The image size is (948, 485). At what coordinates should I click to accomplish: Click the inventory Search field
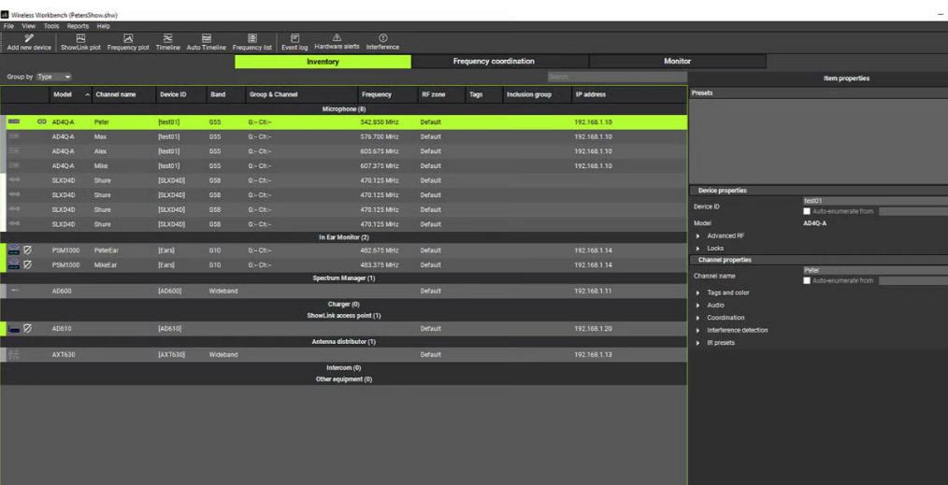point(617,78)
